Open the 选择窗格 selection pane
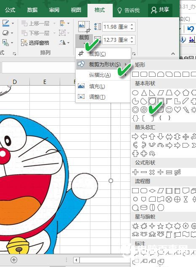 coord(35,43)
